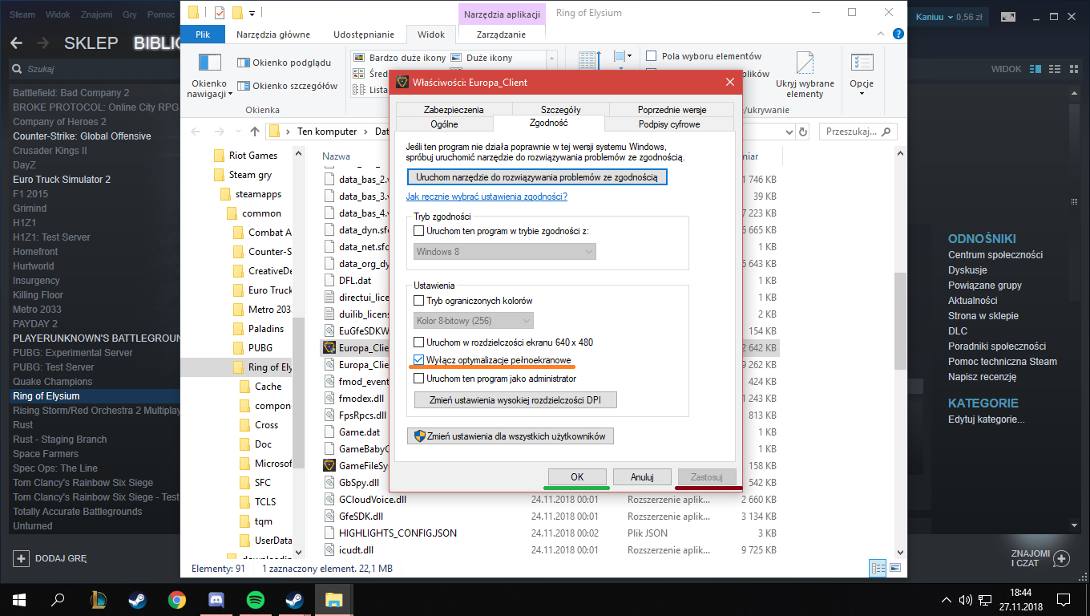Open the 'Kolor 8-bitowy (256)' dropdown
1090x616 pixels.
click(474, 321)
